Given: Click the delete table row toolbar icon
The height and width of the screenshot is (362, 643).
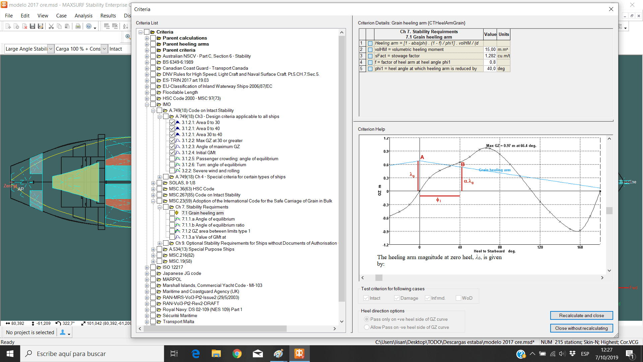Looking at the screenshot, I should (x=115, y=26).
